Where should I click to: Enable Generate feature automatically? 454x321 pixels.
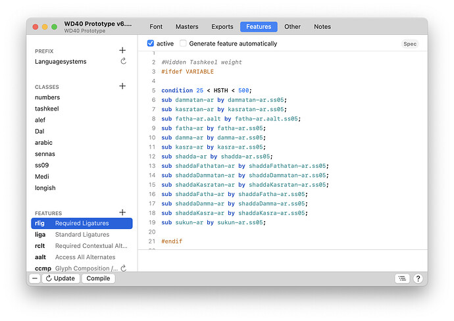[x=184, y=43]
